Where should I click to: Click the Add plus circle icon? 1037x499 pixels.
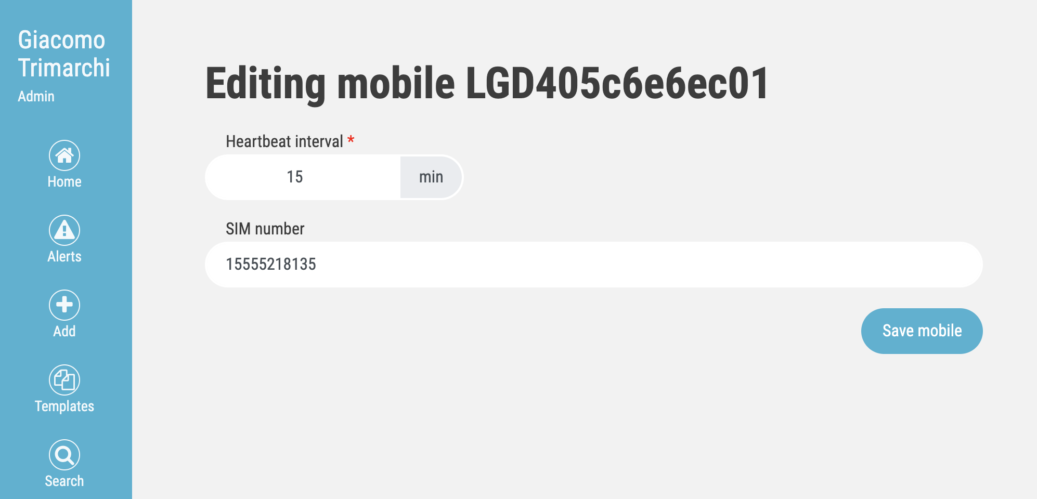tap(64, 305)
